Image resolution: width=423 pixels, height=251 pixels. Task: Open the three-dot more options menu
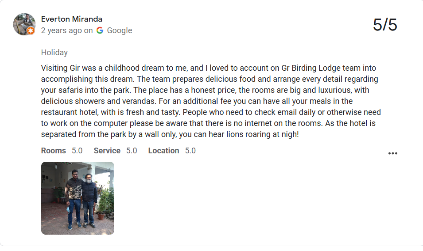click(x=392, y=153)
